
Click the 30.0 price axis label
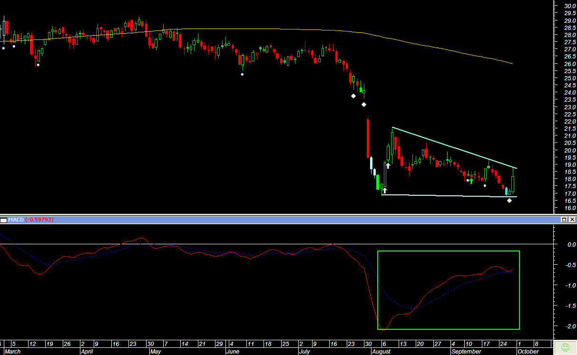pos(570,6)
